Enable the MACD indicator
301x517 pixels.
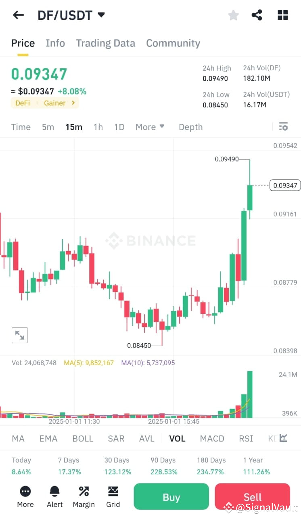pos(212,438)
